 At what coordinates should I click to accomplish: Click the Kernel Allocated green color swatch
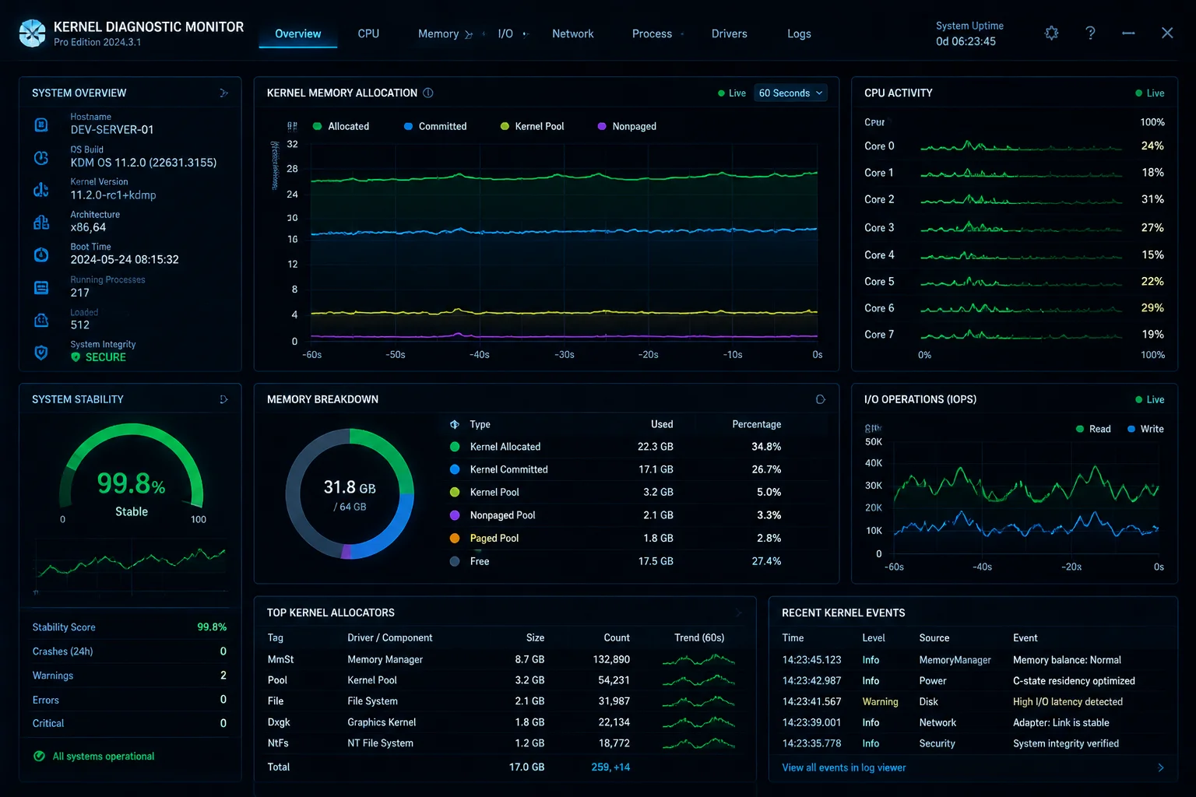tap(455, 447)
